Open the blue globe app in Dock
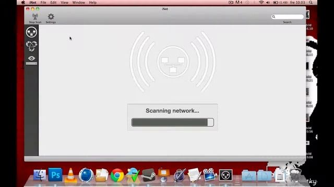334x187 pixels. [x=86, y=176]
